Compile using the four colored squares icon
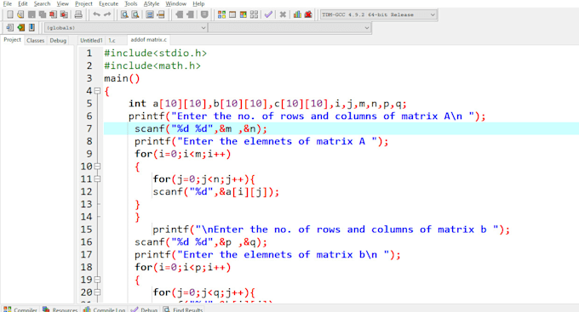Image resolution: width=579 pixels, height=312 pixels. [x=221, y=14]
